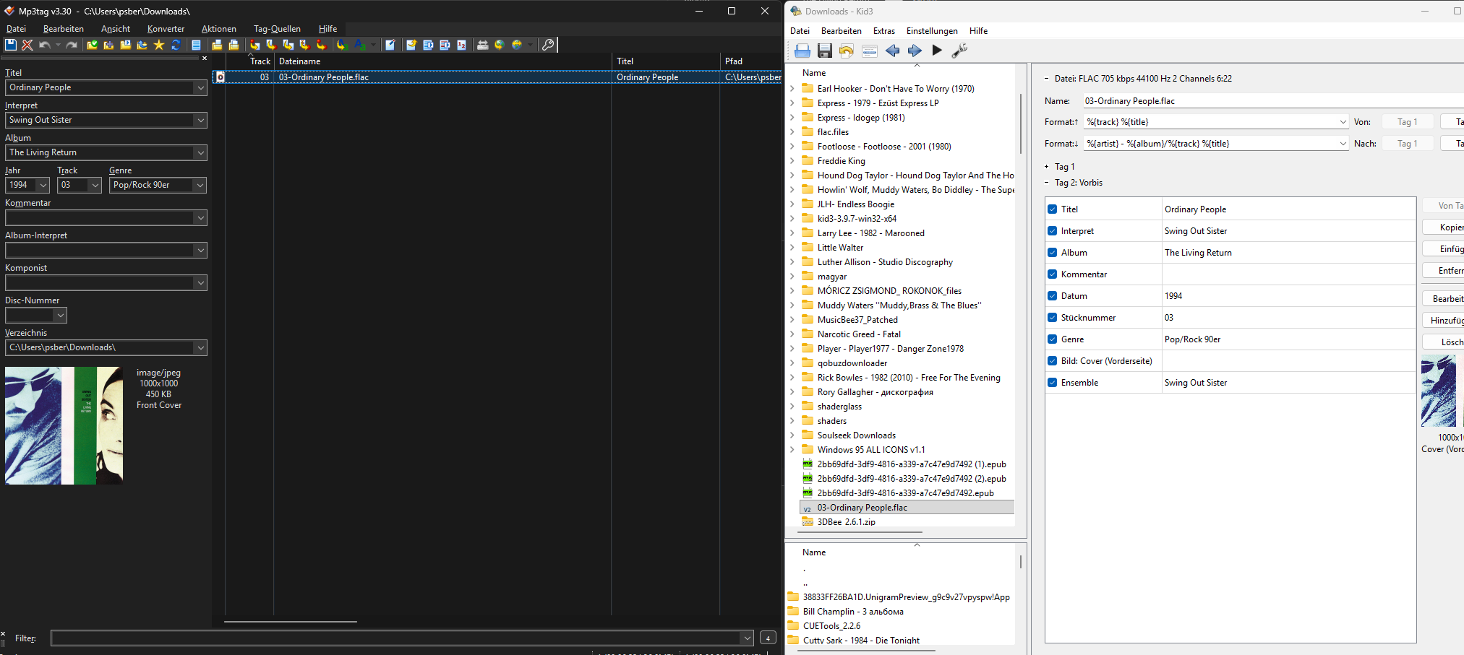Expand the Tag 1 section

click(1046, 167)
